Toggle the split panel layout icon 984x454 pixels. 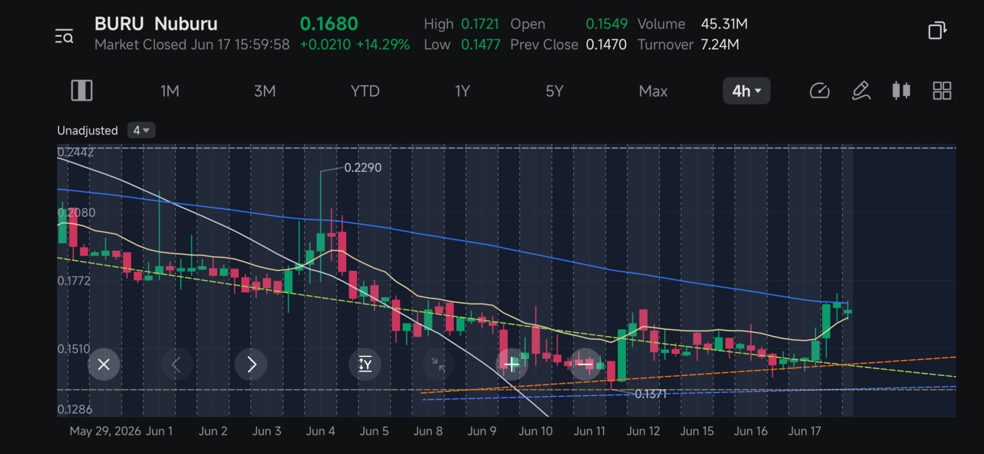pos(82,91)
